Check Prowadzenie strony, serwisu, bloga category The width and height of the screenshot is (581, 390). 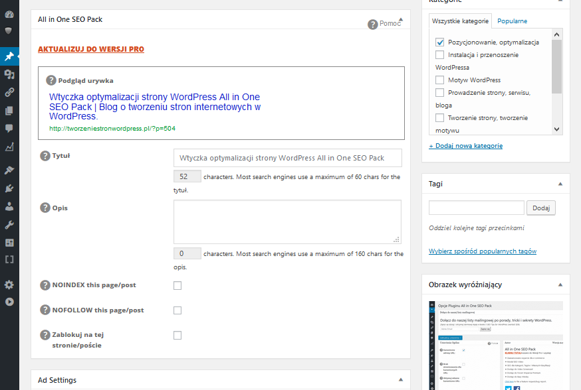[x=439, y=92]
